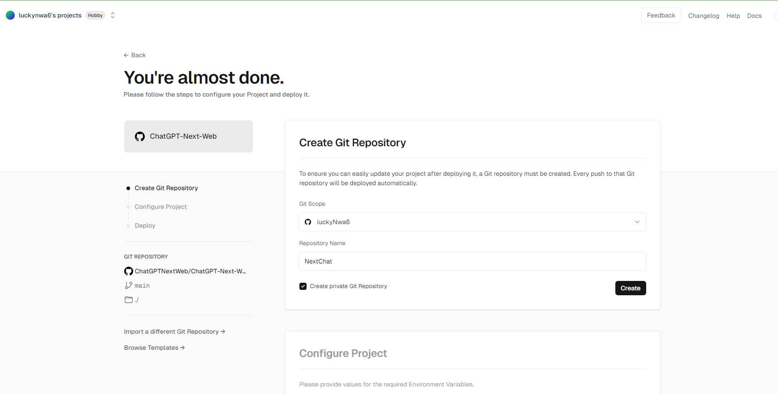Open the ChatGPTNextWeb/ChatGPT-Next-W... repository link

click(x=190, y=271)
